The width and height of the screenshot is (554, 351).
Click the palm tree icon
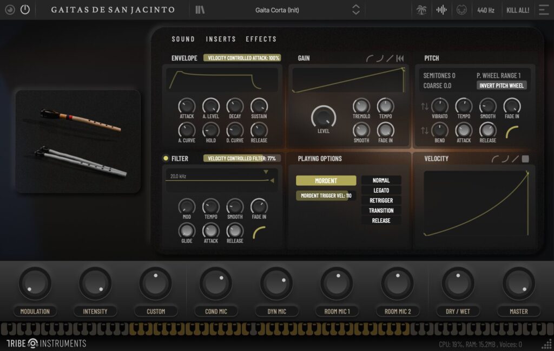point(421,10)
